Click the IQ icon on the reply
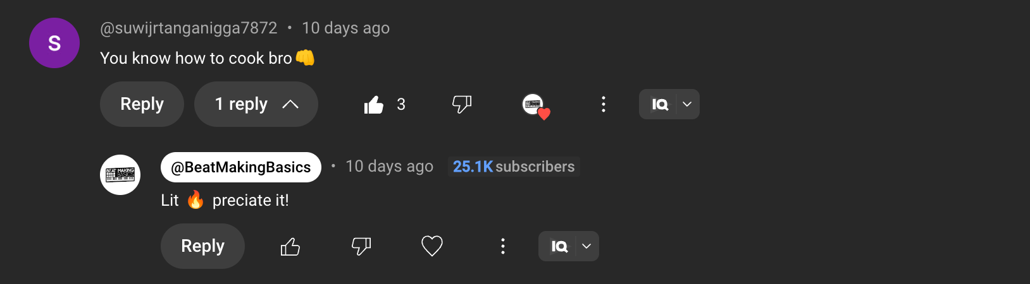The width and height of the screenshot is (1030, 284). 559,246
